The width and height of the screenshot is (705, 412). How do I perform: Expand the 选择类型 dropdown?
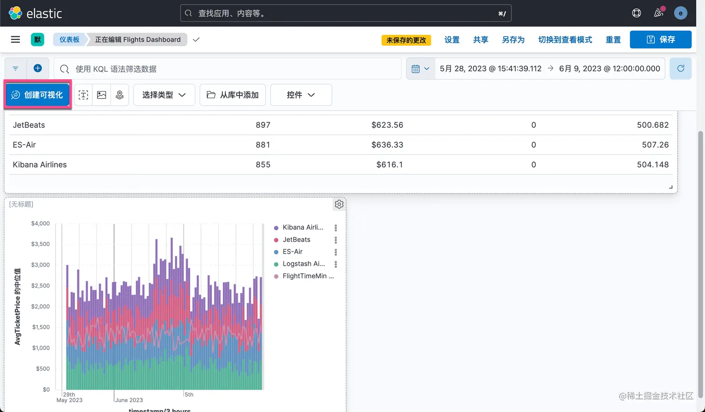tap(164, 95)
